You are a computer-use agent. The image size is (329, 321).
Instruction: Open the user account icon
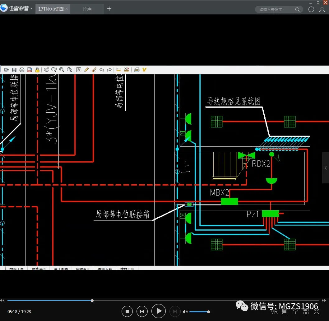(322, 9)
